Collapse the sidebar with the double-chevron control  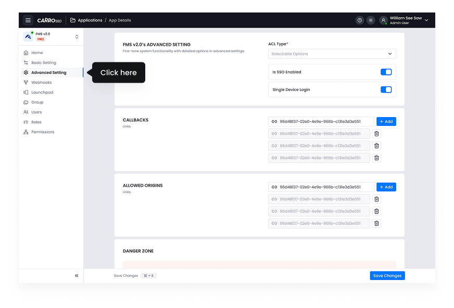pyautogui.click(x=77, y=275)
